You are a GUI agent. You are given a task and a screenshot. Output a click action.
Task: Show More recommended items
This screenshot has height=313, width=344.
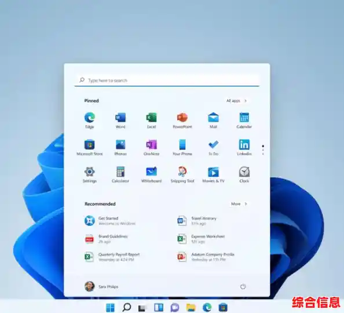pos(239,204)
